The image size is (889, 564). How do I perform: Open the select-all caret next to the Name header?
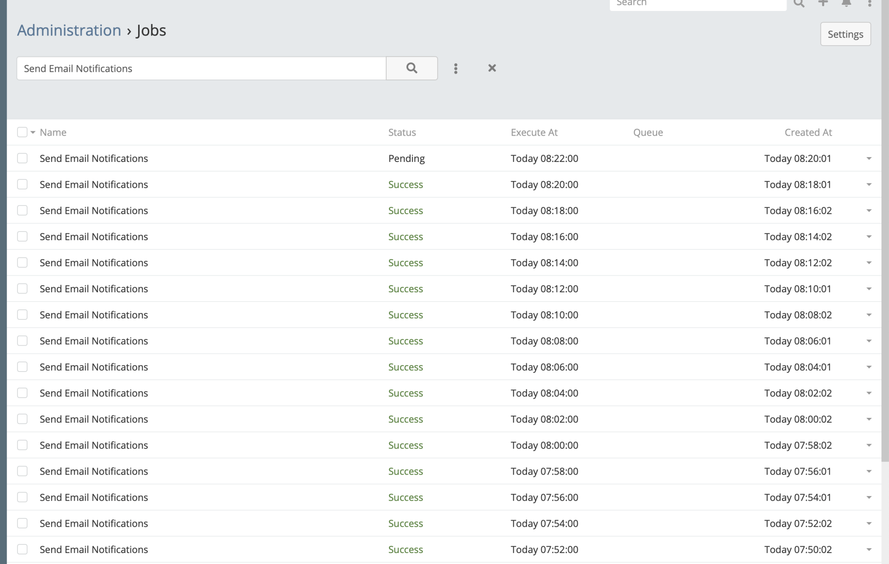(x=33, y=133)
